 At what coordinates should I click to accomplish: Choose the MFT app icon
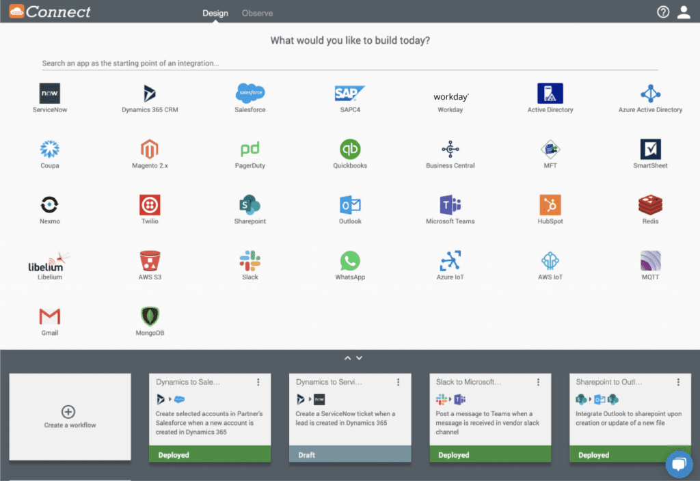550,149
